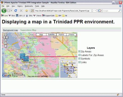Open the History menu

click(20, 6)
